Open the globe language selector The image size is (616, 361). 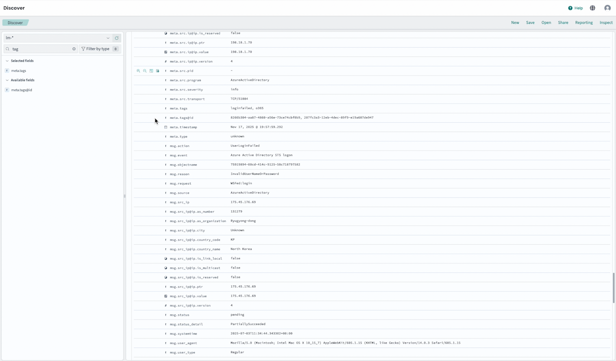pyautogui.click(x=592, y=8)
